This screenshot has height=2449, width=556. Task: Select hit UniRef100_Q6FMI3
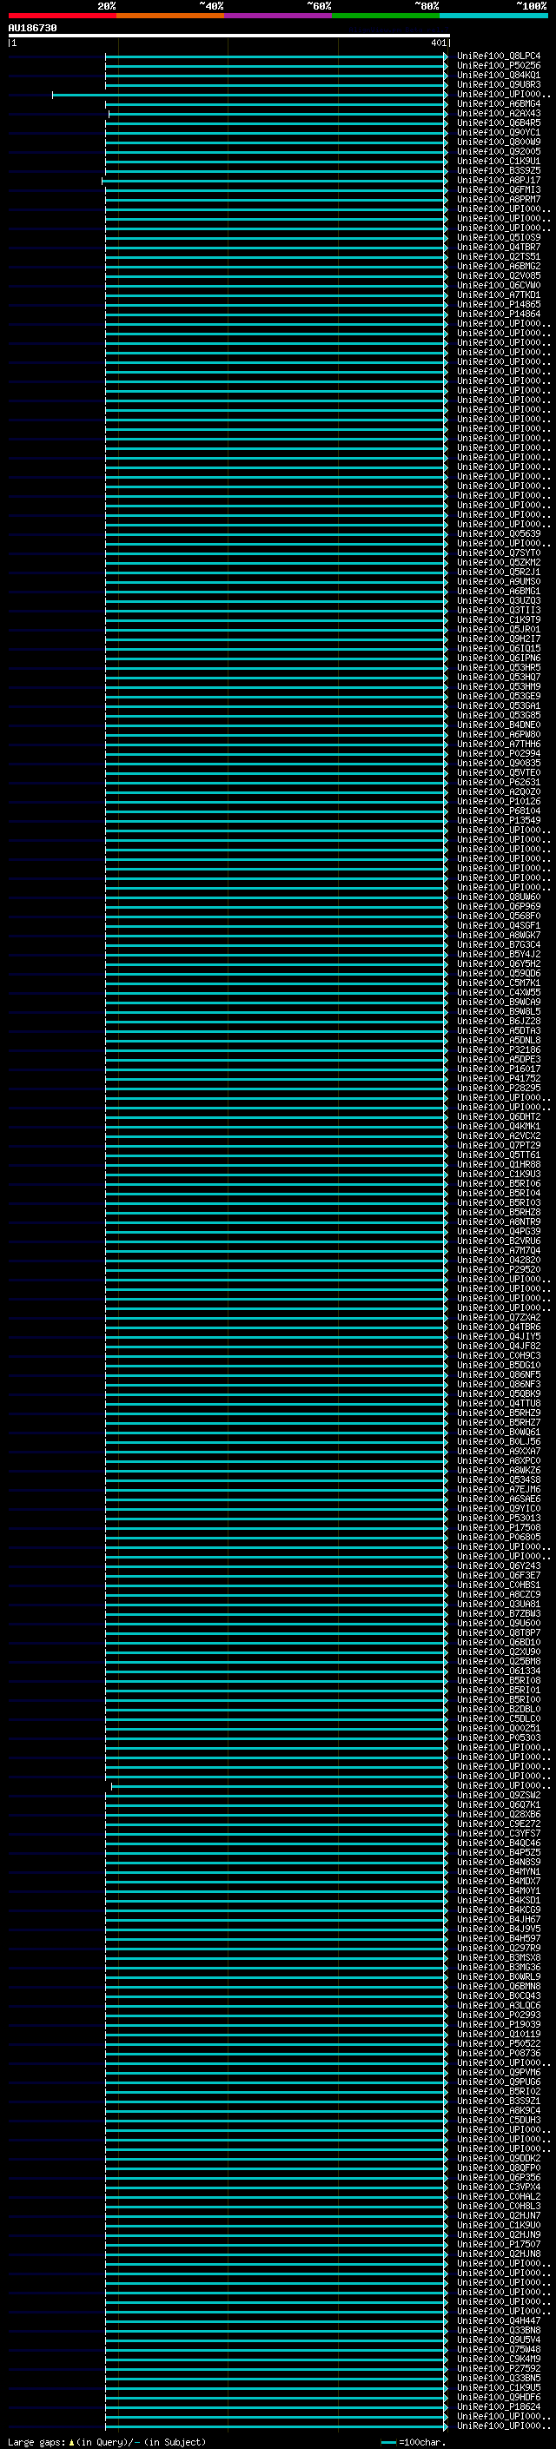[499, 190]
